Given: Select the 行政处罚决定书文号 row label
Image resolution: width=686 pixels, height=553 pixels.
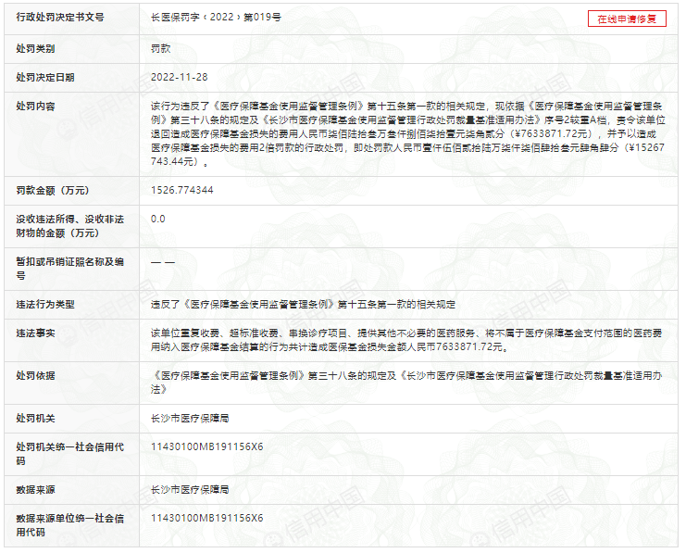Looking at the screenshot, I should [x=60, y=19].
